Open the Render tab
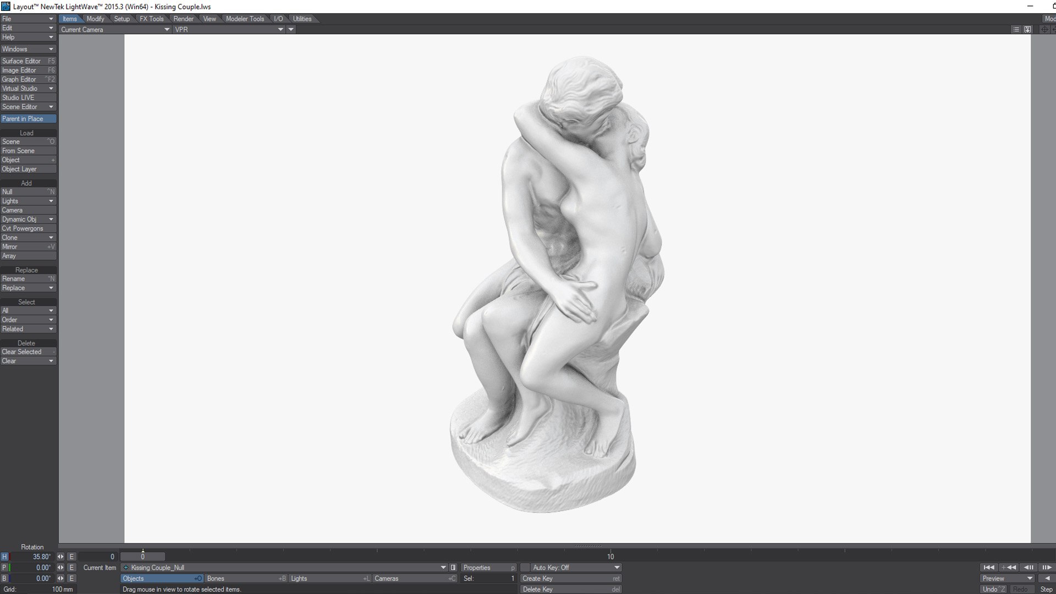The height and width of the screenshot is (594, 1056). 183,19
